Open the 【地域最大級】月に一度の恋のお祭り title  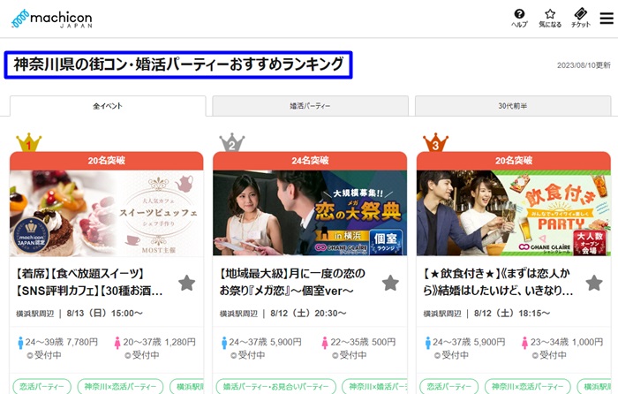[x=292, y=282]
